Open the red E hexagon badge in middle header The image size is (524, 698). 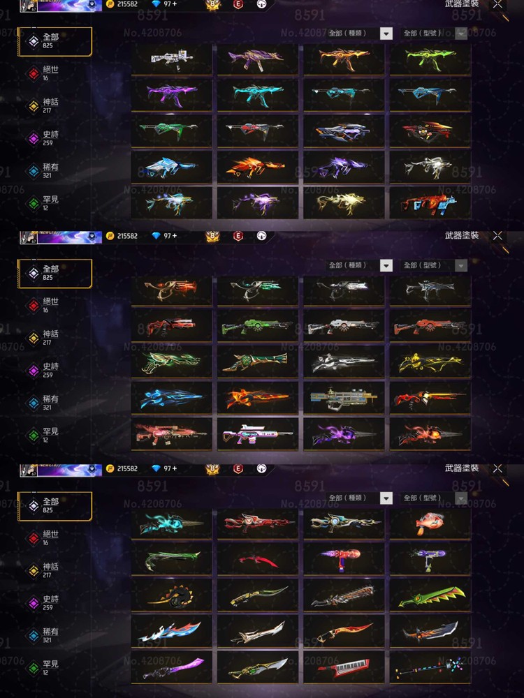[238, 236]
